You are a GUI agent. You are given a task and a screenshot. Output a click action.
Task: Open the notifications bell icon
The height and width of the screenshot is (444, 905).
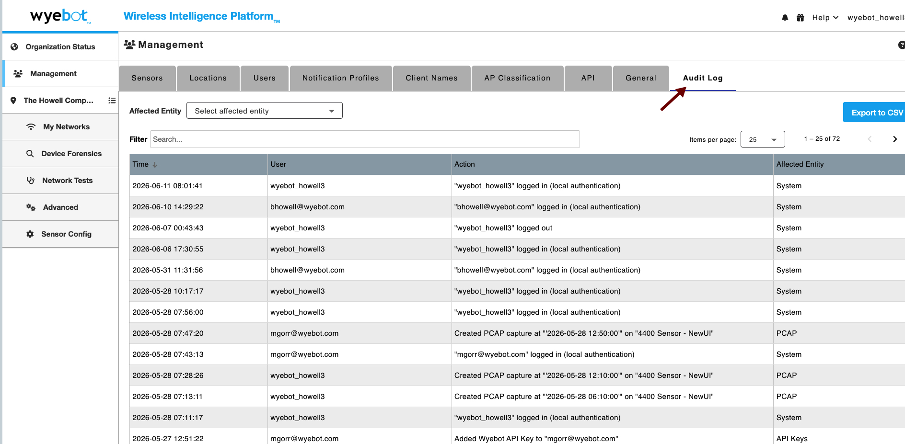pyautogui.click(x=785, y=18)
